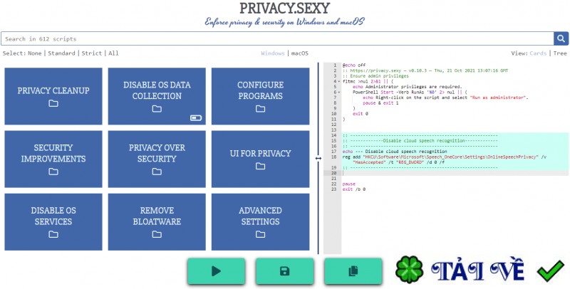Click battery indicator on Disable OS Data Collection
The width and height of the screenshot is (570, 289).
coord(196,118)
